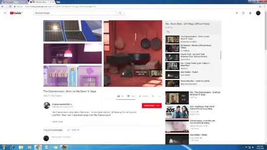Open the upload video icon

pyautogui.click(x=237, y=13)
